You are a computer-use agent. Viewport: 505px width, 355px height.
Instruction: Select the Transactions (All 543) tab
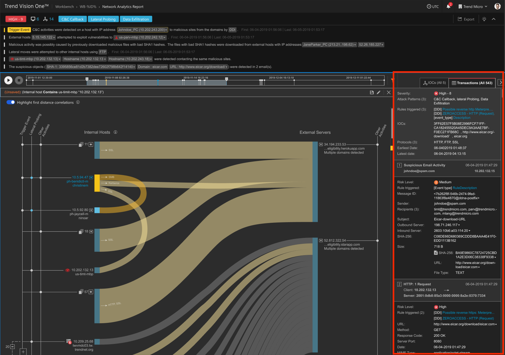click(472, 82)
